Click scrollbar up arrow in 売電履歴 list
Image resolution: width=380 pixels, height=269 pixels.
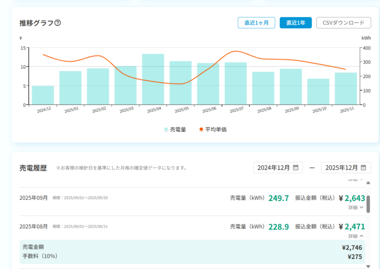(368, 183)
